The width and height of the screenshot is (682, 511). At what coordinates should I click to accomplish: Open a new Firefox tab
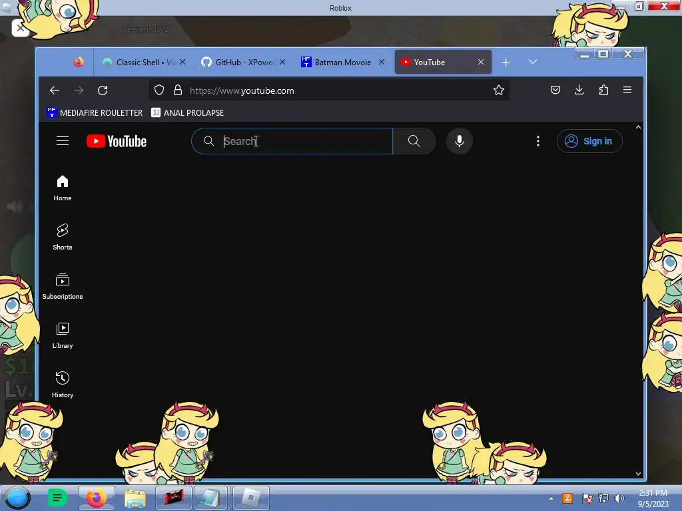(506, 63)
